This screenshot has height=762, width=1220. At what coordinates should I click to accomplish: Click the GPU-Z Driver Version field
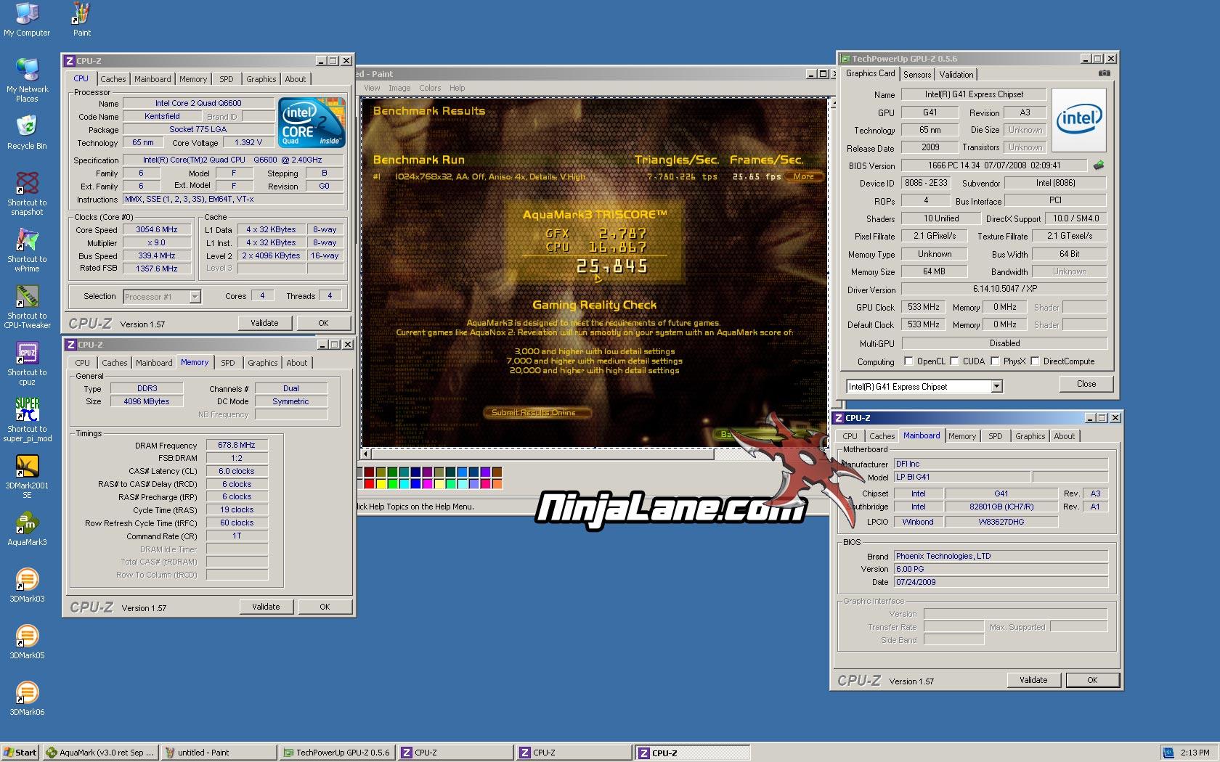(1005, 289)
